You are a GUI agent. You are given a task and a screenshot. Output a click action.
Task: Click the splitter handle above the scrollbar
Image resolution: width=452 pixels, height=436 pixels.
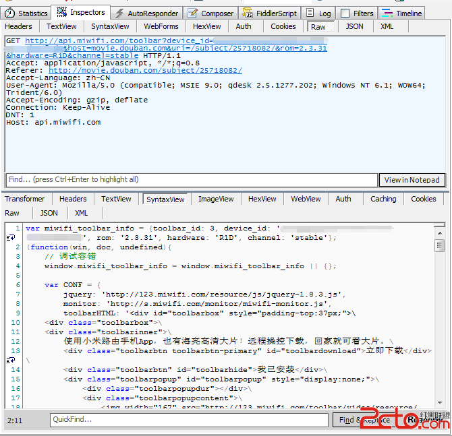440,225
